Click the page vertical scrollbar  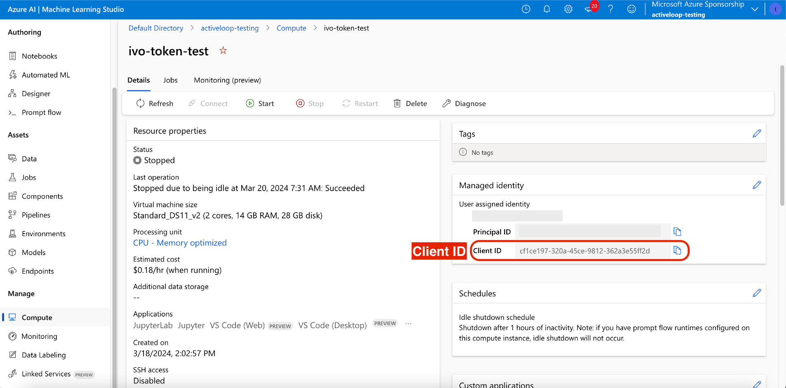[x=782, y=136]
